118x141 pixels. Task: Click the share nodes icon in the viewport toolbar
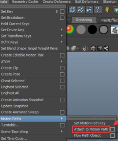[x=106, y=48]
